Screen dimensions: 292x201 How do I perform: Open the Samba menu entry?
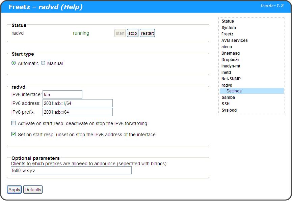click(x=228, y=97)
